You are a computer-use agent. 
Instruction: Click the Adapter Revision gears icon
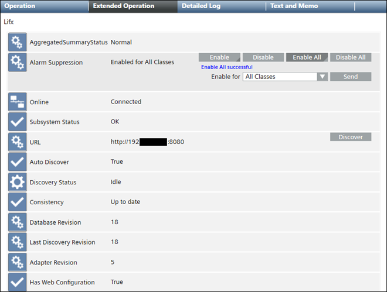(x=17, y=262)
